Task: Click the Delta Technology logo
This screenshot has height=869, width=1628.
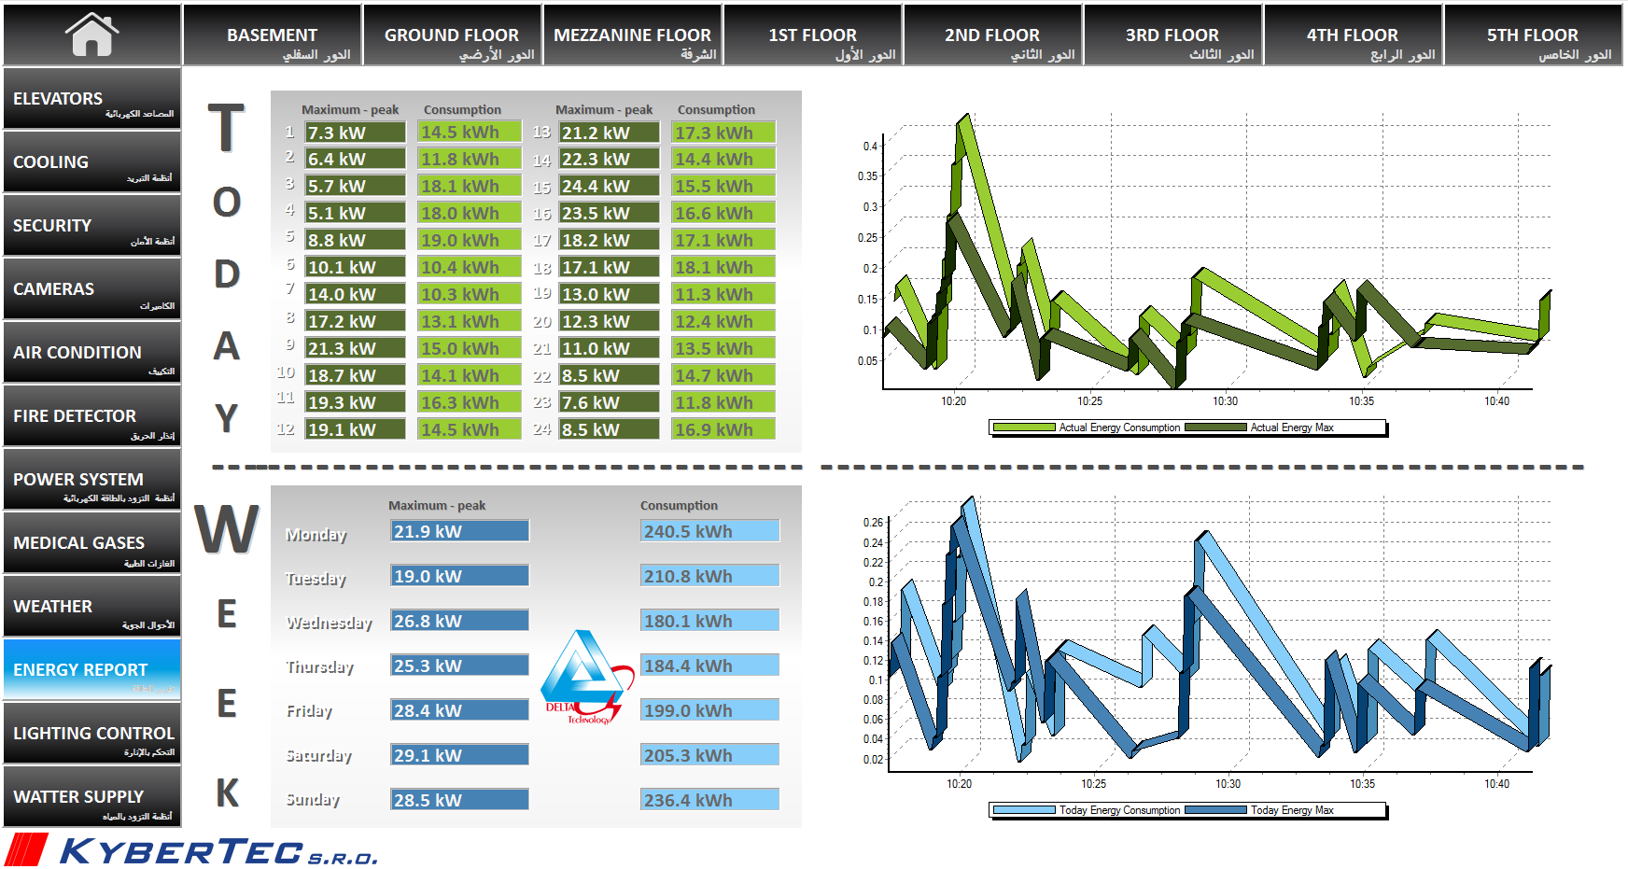Action: click(x=585, y=678)
